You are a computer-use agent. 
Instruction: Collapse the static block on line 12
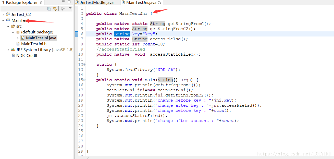(84, 64)
